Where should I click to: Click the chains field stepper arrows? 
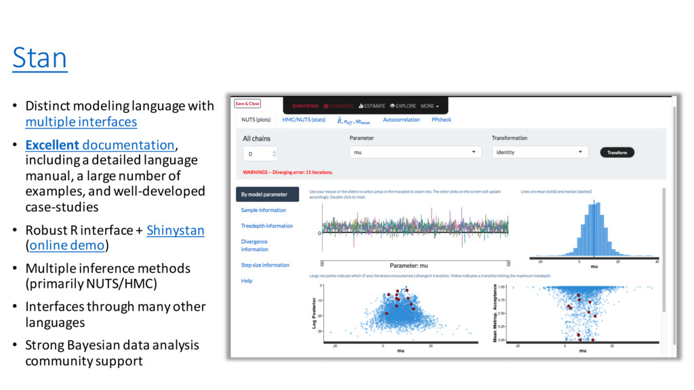pos(274,154)
